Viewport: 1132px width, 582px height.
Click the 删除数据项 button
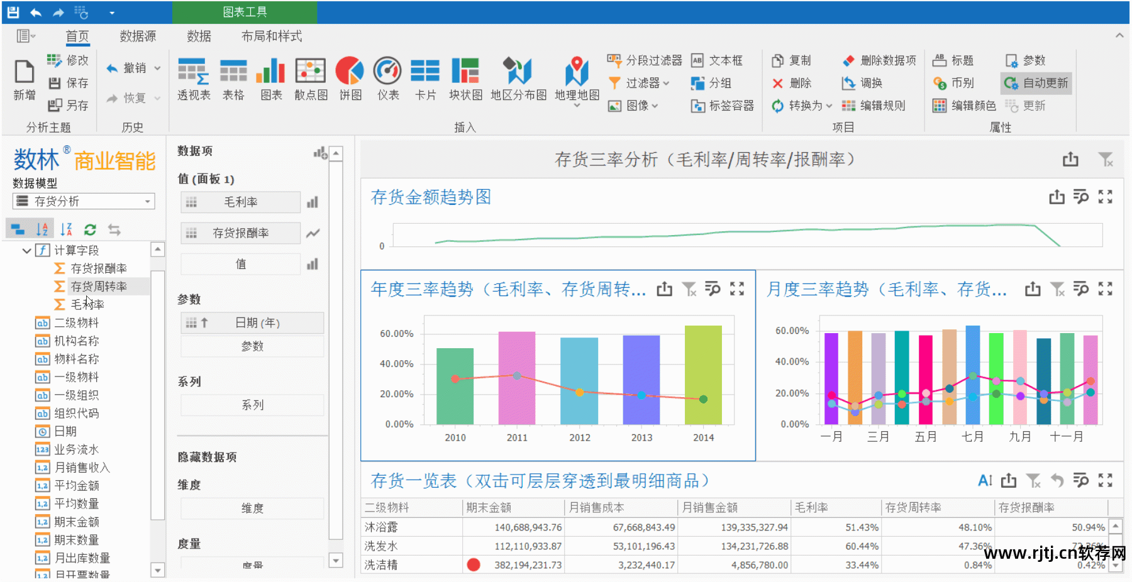click(x=879, y=60)
